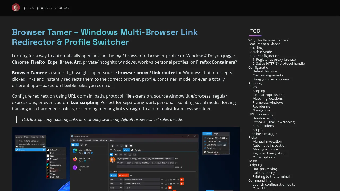Select "Initial configuration" in the TOC

(264, 56)
